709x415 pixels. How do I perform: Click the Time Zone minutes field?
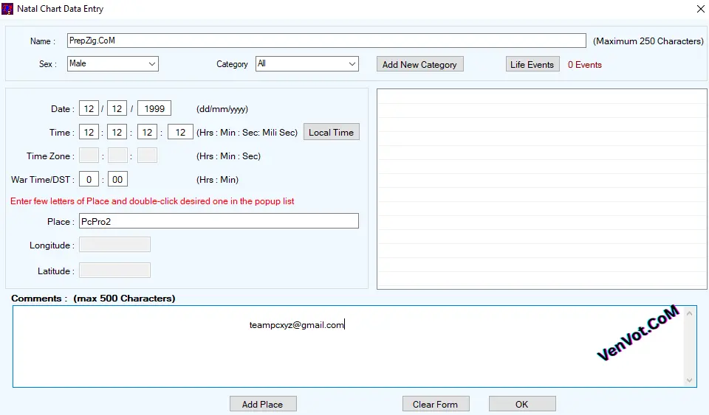[117, 156]
